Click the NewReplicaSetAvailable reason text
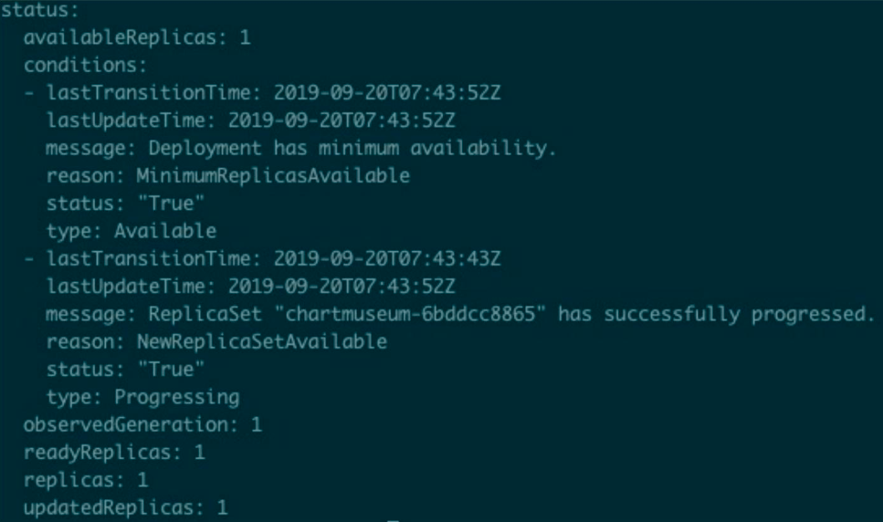Viewport: 883px width, 522px height. [261, 341]
